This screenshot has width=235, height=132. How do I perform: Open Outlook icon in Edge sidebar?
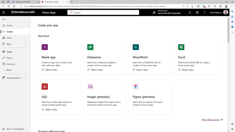point(232,27)
